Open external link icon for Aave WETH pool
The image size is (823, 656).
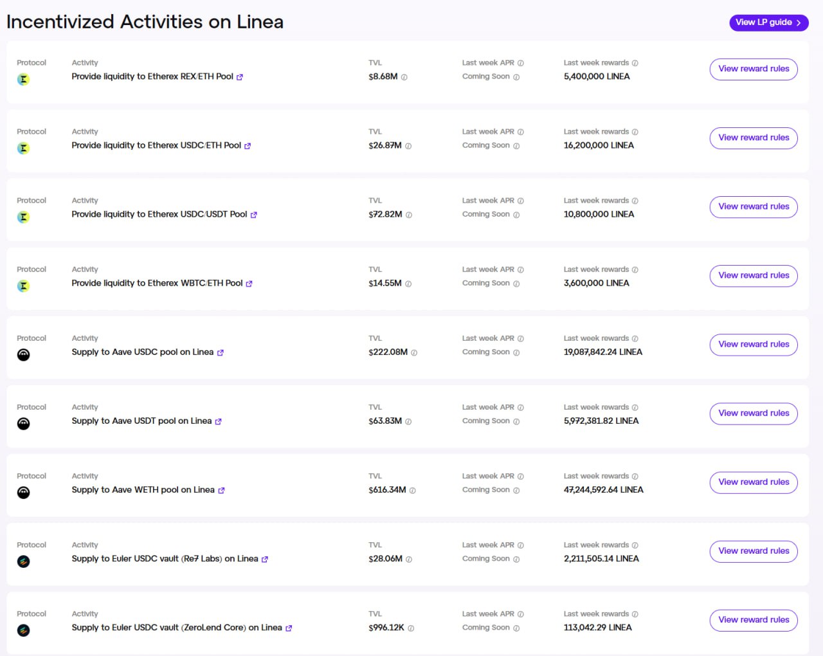(221, 490)
